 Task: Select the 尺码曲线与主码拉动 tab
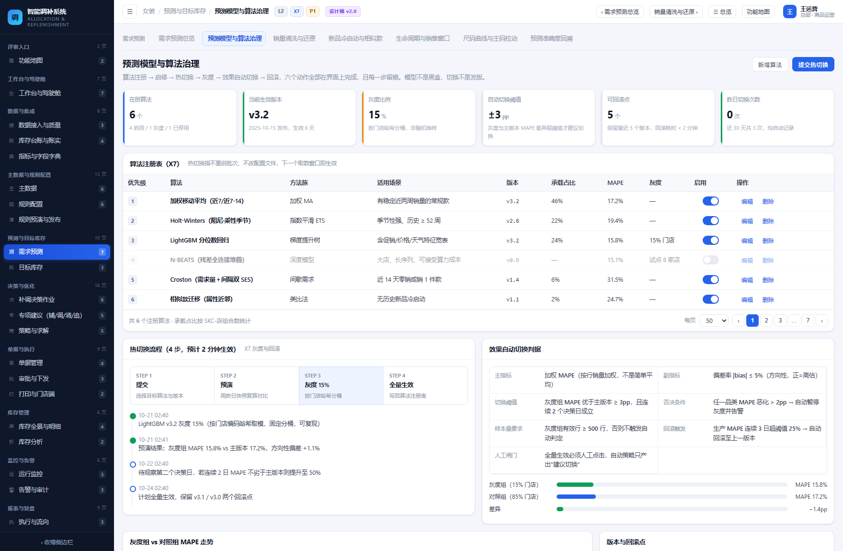(490, 39)
